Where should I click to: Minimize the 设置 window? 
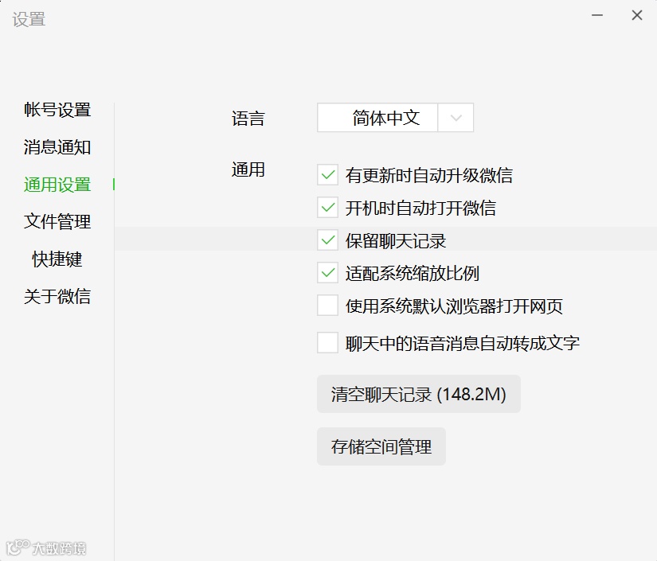click(x=597, y=15)
